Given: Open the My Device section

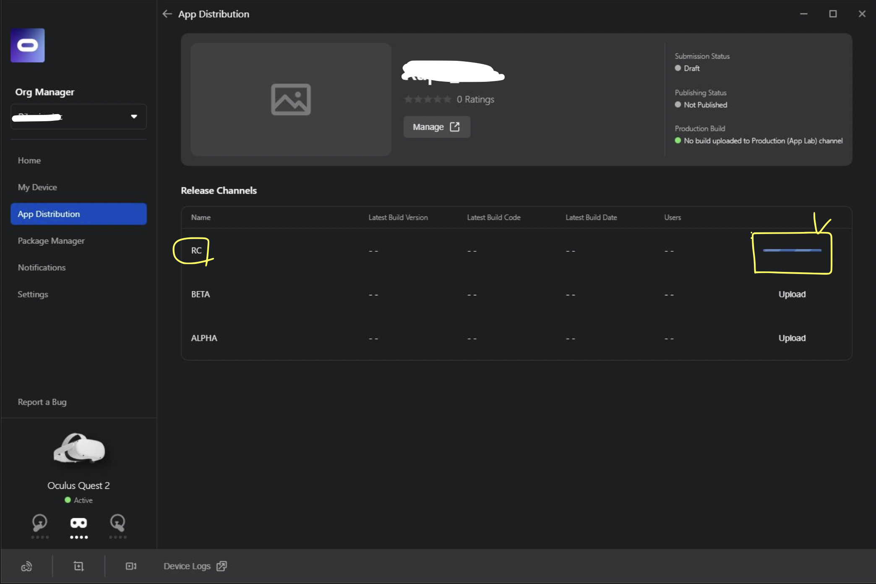Looking at the screenshot, I should coord(37,187).
